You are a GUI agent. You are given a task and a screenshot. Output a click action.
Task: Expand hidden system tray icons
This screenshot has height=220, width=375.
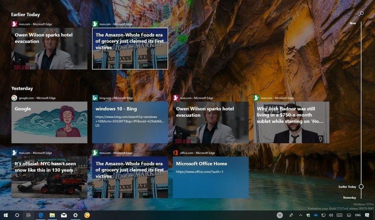(300, 215)
